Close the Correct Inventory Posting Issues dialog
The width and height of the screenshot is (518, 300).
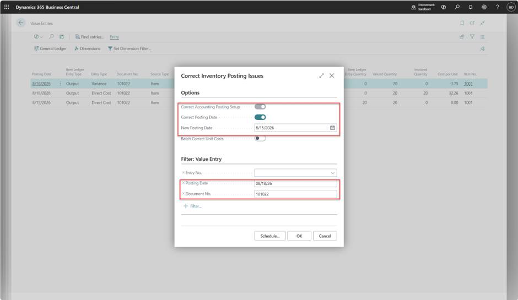[x=332, y=75]
